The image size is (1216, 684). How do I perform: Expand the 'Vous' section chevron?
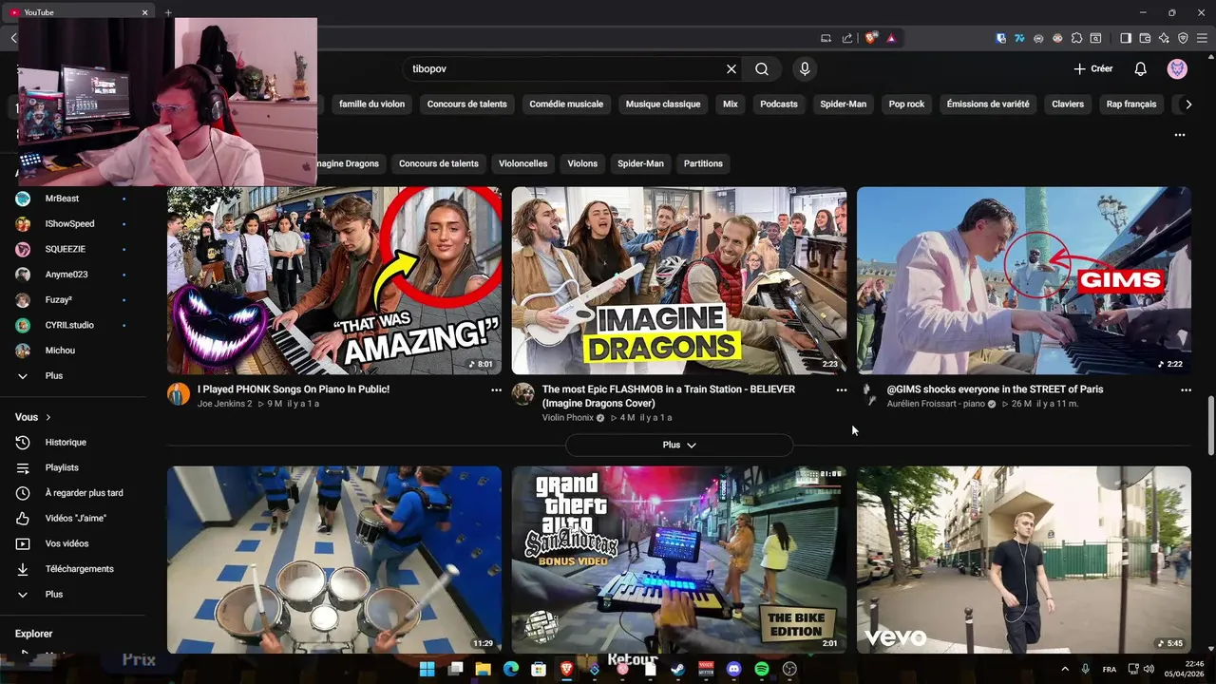48,417
